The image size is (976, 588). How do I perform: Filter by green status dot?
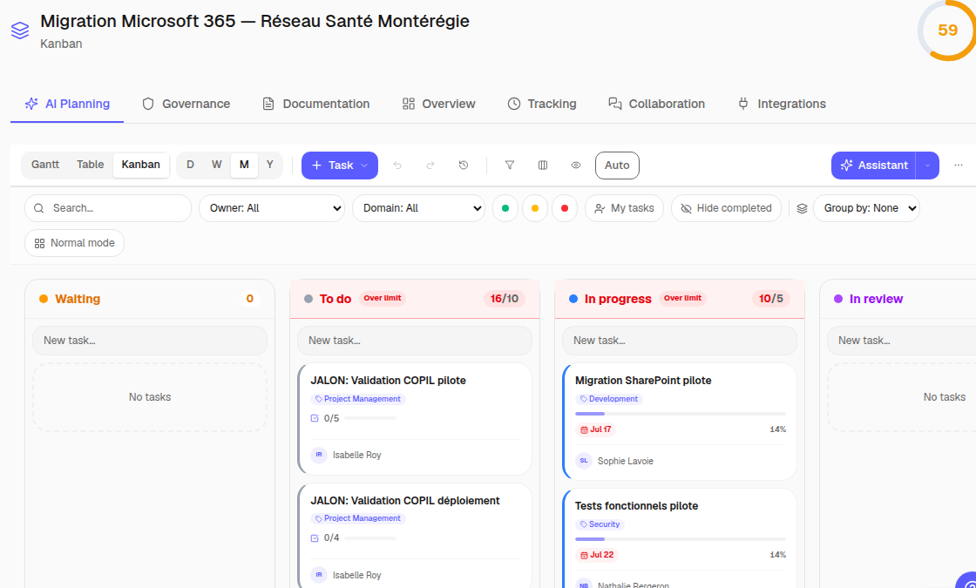(505, 208)
